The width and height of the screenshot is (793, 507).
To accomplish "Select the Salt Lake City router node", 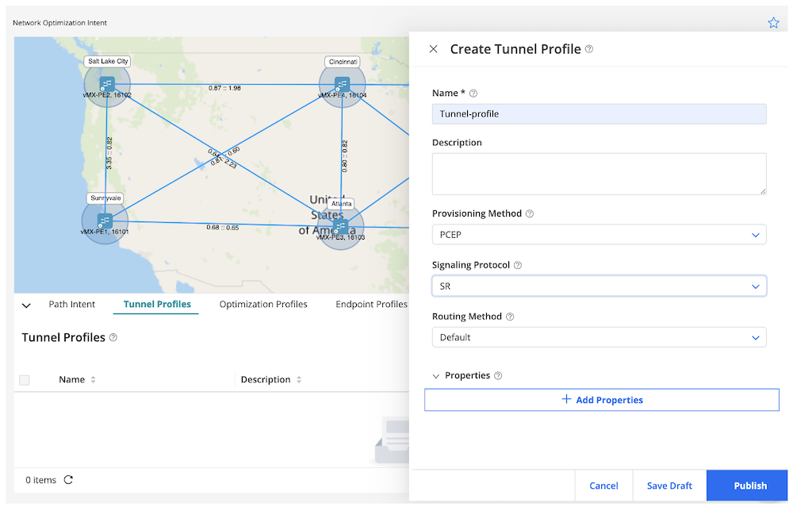I will pyautogui.click(x=107, y=83).
